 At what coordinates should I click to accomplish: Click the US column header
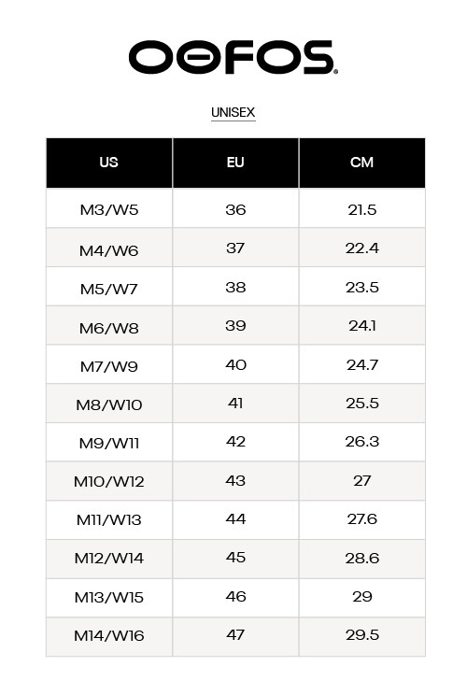[109, 163]
